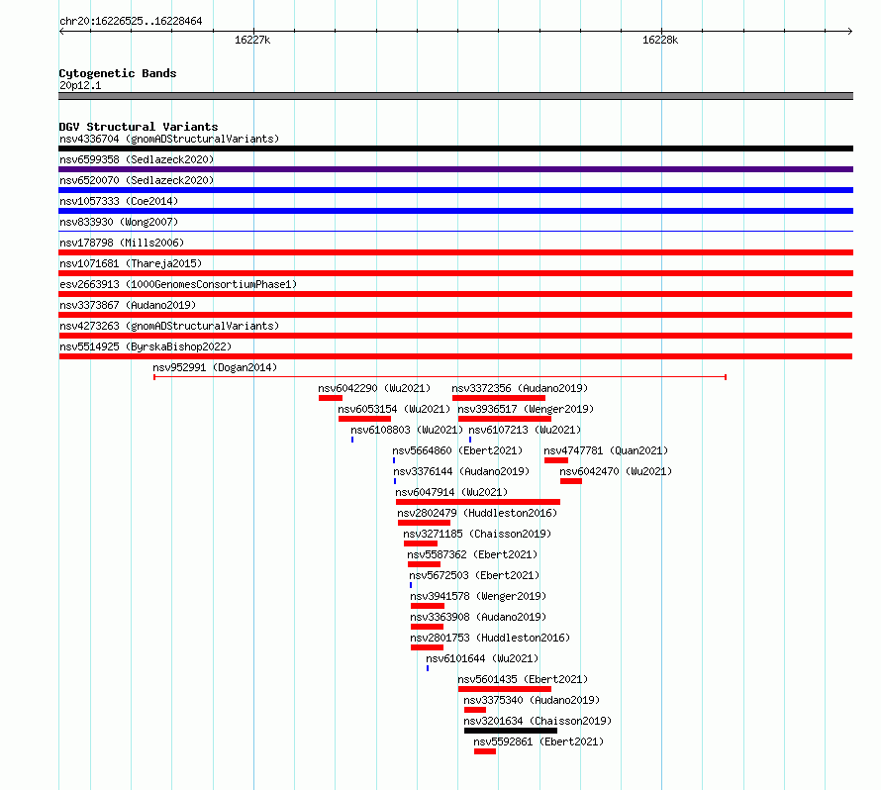Image resolution: width=881 pixels, height=790 pixels.
Task: Click nsv5587362 (Ebert2021) label
Action: 472,554
